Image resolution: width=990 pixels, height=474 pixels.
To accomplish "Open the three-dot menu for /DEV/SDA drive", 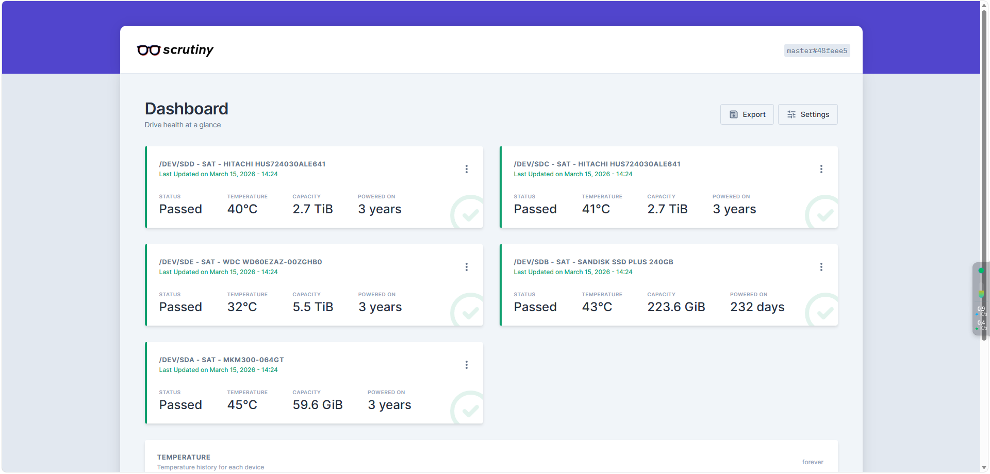I will pyautogui.click(x=466, y=365).
